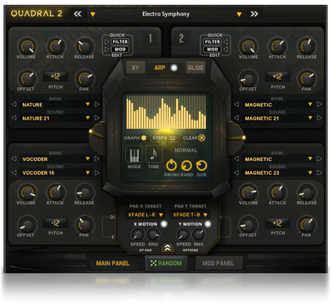Click the NORMAL arp mode label

[x=186, y=150]
